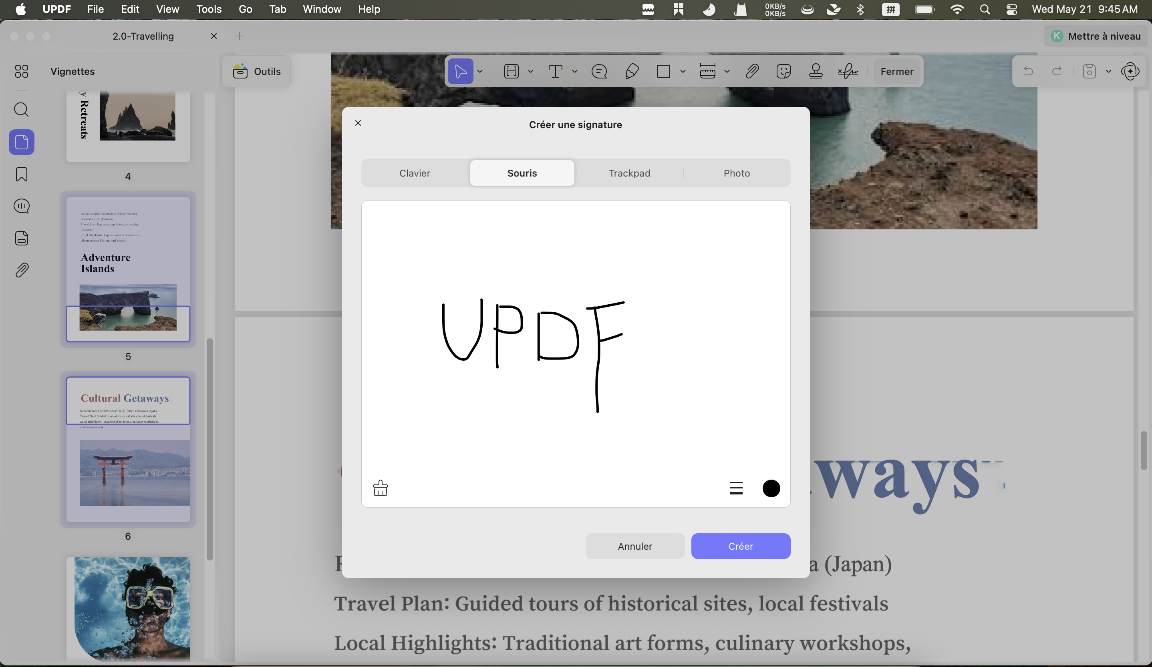Open the View menu in menu bar

click(168, 9)
